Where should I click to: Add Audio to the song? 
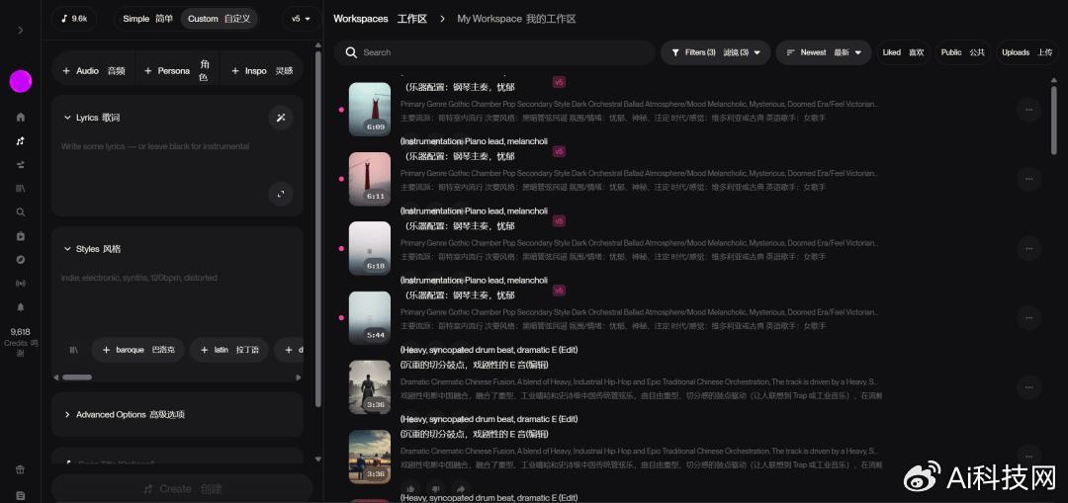click(94, 71)
